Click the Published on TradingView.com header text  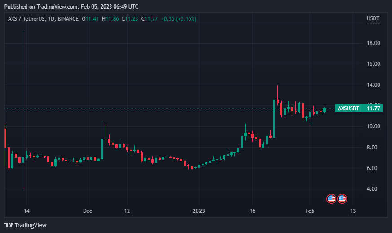click(71, 7)
